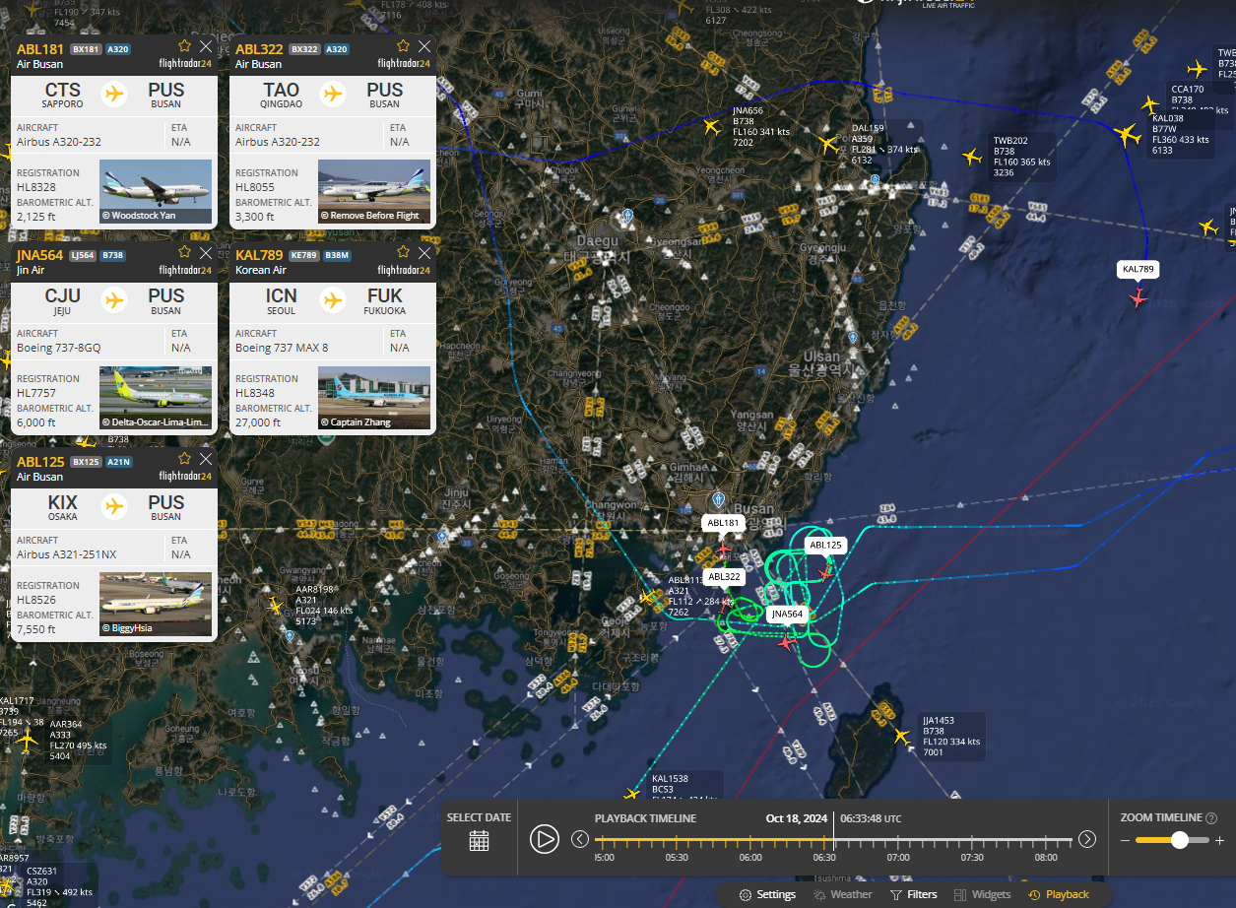Screen dimensions: 1236x908
Task: Open the ABL125 aircraft photo by BiggyHsia
Action: pos(156,604)
